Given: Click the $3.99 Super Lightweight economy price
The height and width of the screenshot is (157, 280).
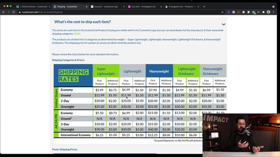Looking at the screenshot, I should (99, 90).
